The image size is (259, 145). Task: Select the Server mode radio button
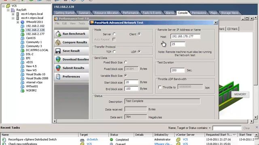coord(114,34)
